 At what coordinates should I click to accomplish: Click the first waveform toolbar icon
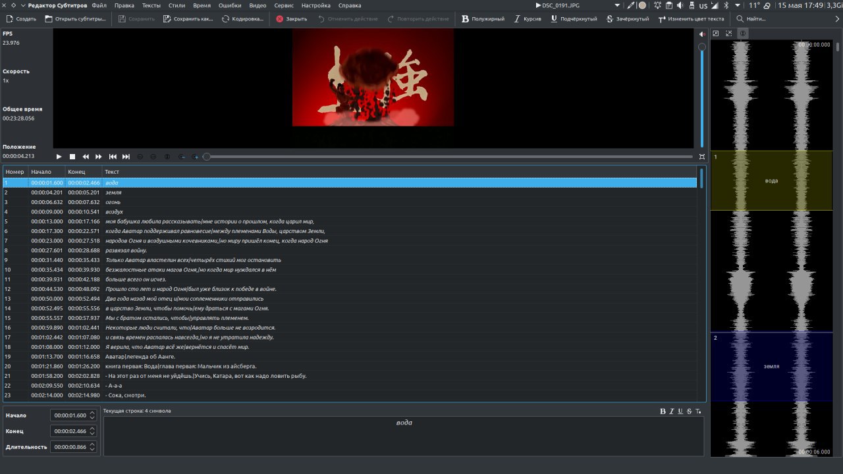pyautogui.click(x=717, y=33)
